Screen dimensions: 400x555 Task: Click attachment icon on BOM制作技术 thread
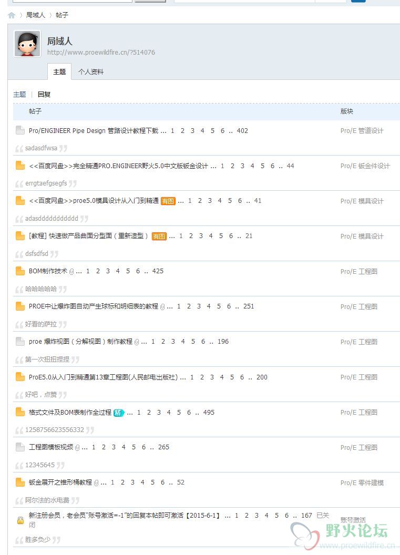click(71, 272)
